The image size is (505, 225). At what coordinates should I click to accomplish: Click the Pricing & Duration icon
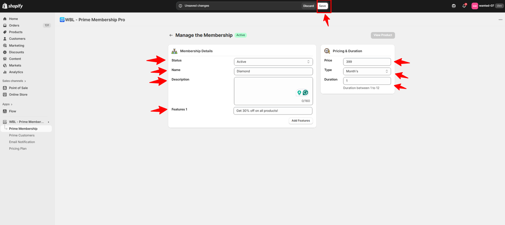coord(327,51)
